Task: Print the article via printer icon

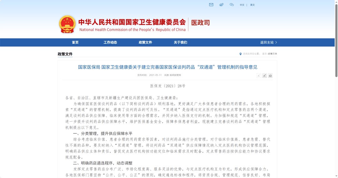Action: [270, 76]
